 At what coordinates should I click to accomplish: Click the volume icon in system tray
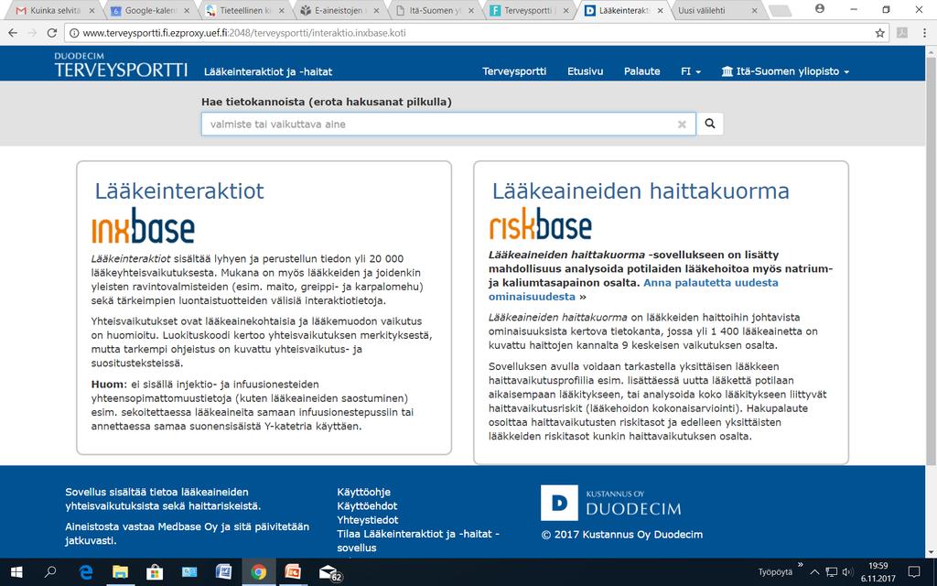click(846, 572)
